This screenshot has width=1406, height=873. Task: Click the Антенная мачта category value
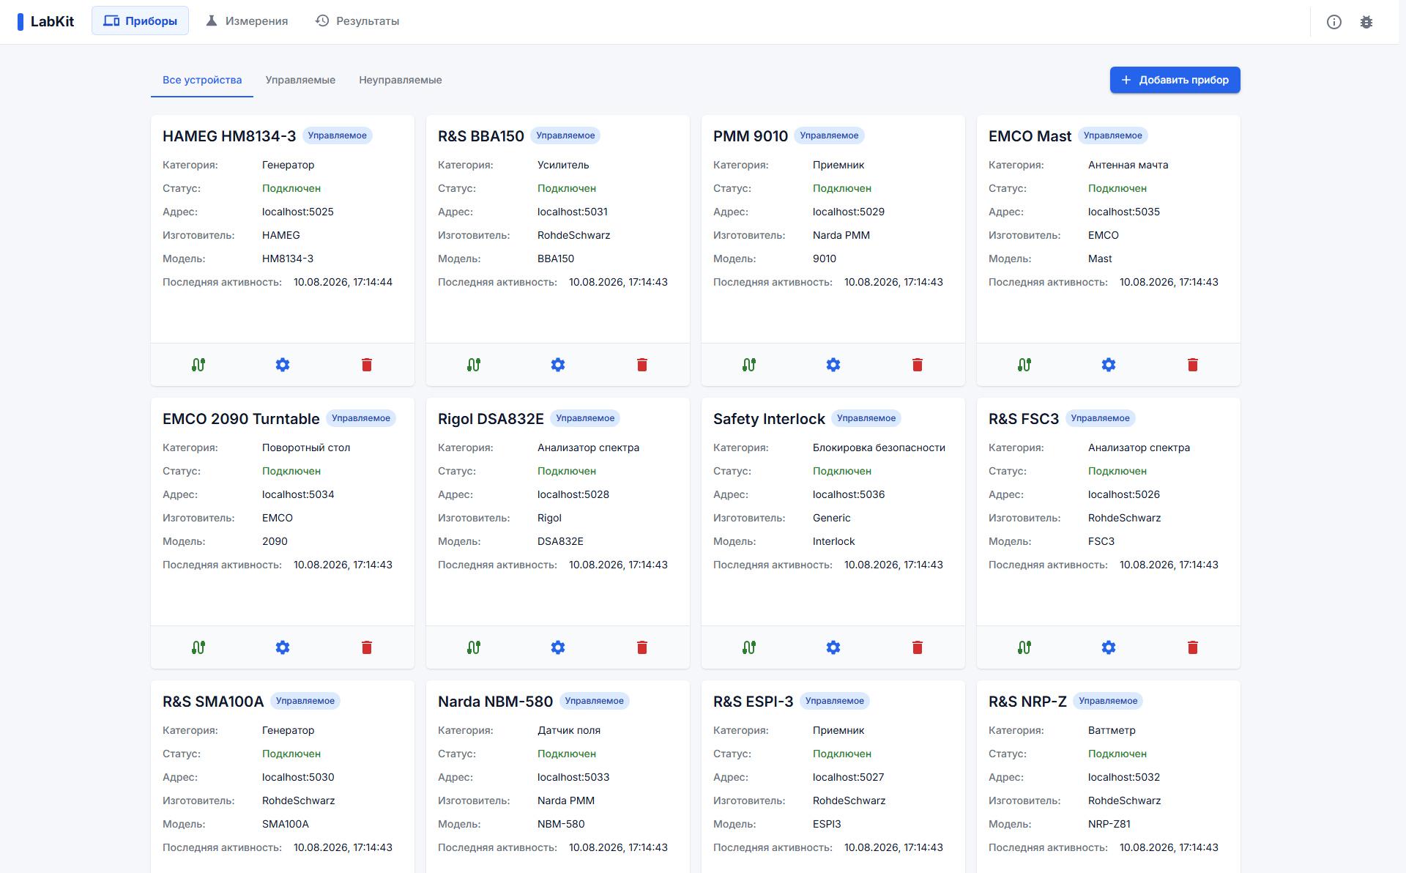pos(1128,165)
